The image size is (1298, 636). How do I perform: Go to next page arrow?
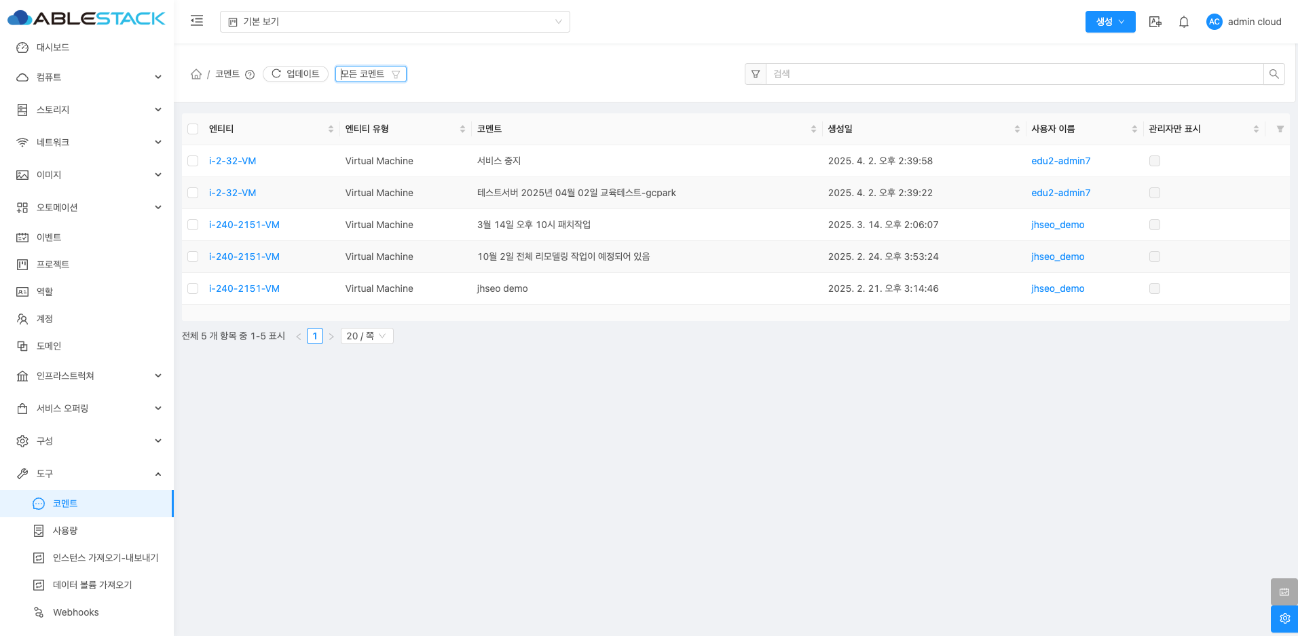(331, 337)
